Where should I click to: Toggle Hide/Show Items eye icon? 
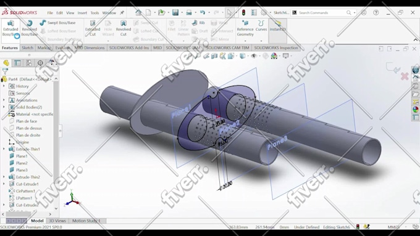pos(254,56)
